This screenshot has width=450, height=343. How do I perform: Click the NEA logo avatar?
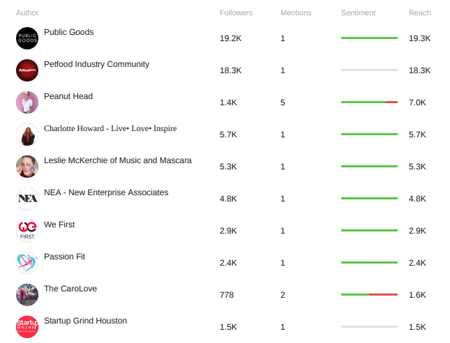(27, 199)
